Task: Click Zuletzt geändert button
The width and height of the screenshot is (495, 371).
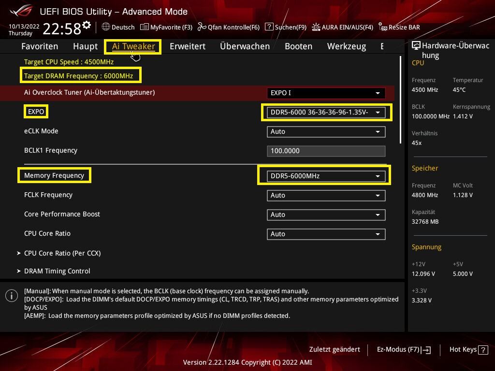Action: pyautogui.click(x=335, y=350)
